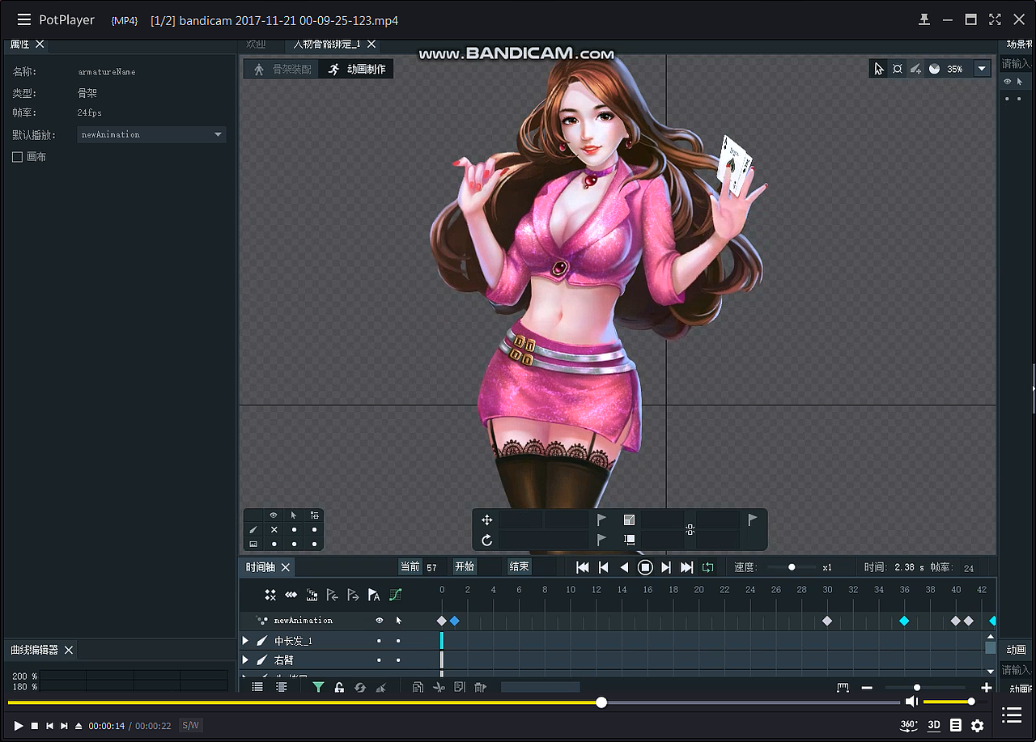Adjust the 速度 playback speed slider

tap(792, 567)
